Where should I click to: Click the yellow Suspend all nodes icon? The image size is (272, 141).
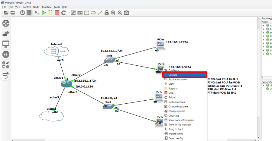pyautogui.click(x=50, y=13)
